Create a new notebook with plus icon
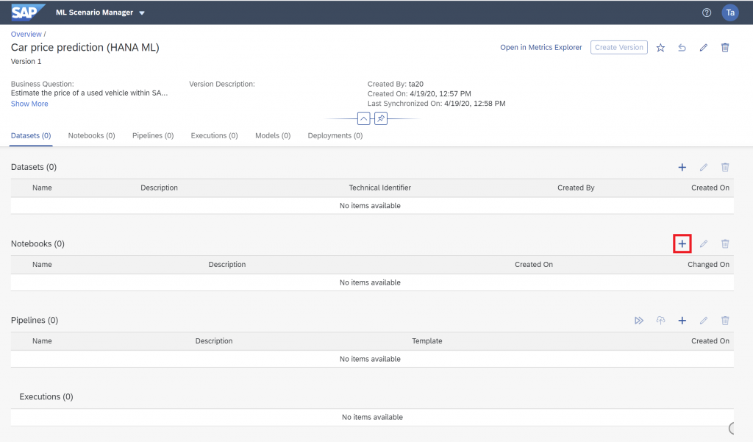The width and height of the screenshot is (753, 442). click(682, 243)
